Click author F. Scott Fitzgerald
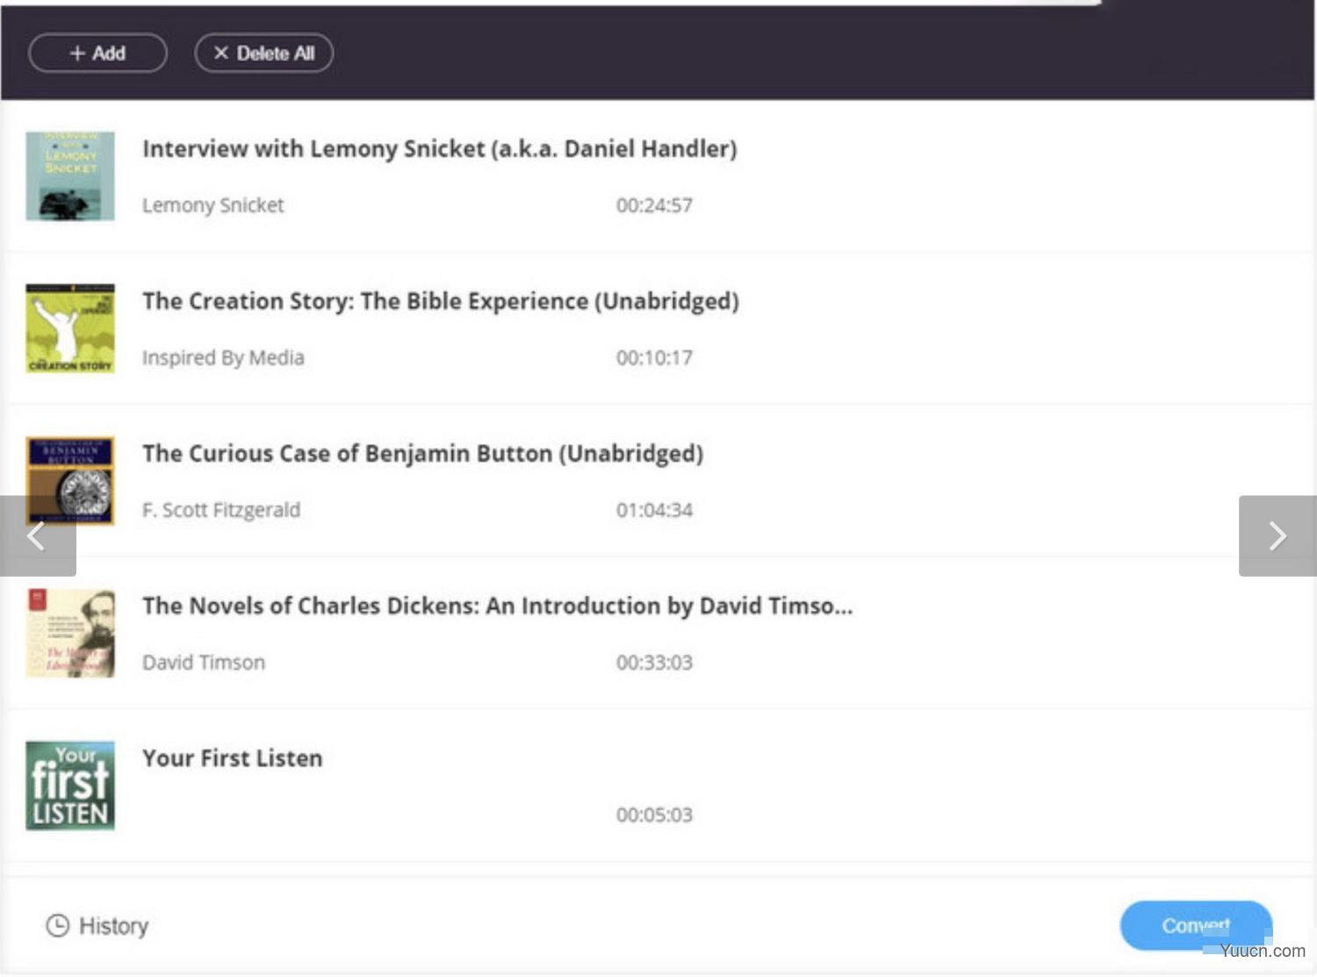 [221, 510]
